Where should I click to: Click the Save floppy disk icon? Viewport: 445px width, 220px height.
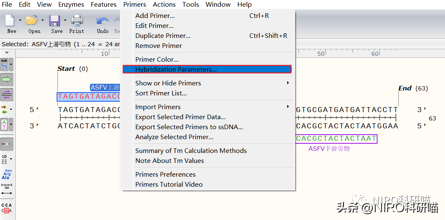(x=55, y=20)
